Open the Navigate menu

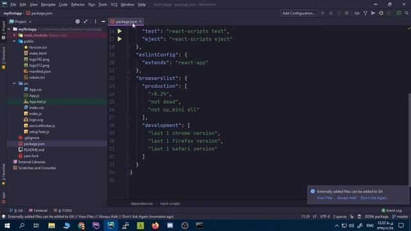pyautogui.click(x=48, y=4)
